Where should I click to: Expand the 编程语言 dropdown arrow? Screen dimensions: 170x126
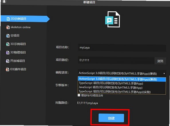click(x=164, y=74)
